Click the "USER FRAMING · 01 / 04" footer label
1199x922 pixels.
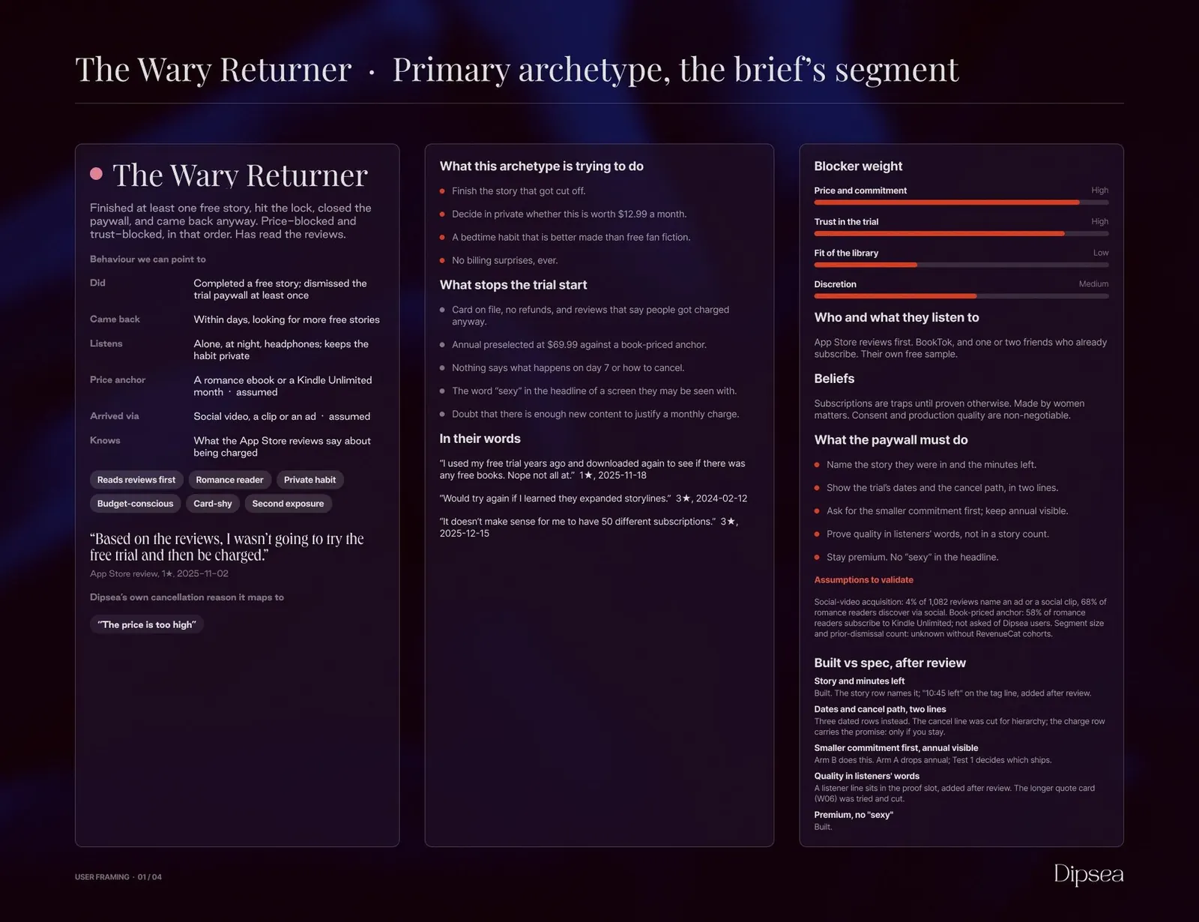[118, 877]
